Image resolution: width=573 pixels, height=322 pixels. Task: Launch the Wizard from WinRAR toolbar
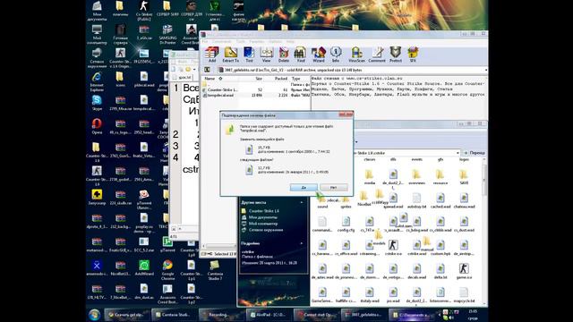(319, 55)
